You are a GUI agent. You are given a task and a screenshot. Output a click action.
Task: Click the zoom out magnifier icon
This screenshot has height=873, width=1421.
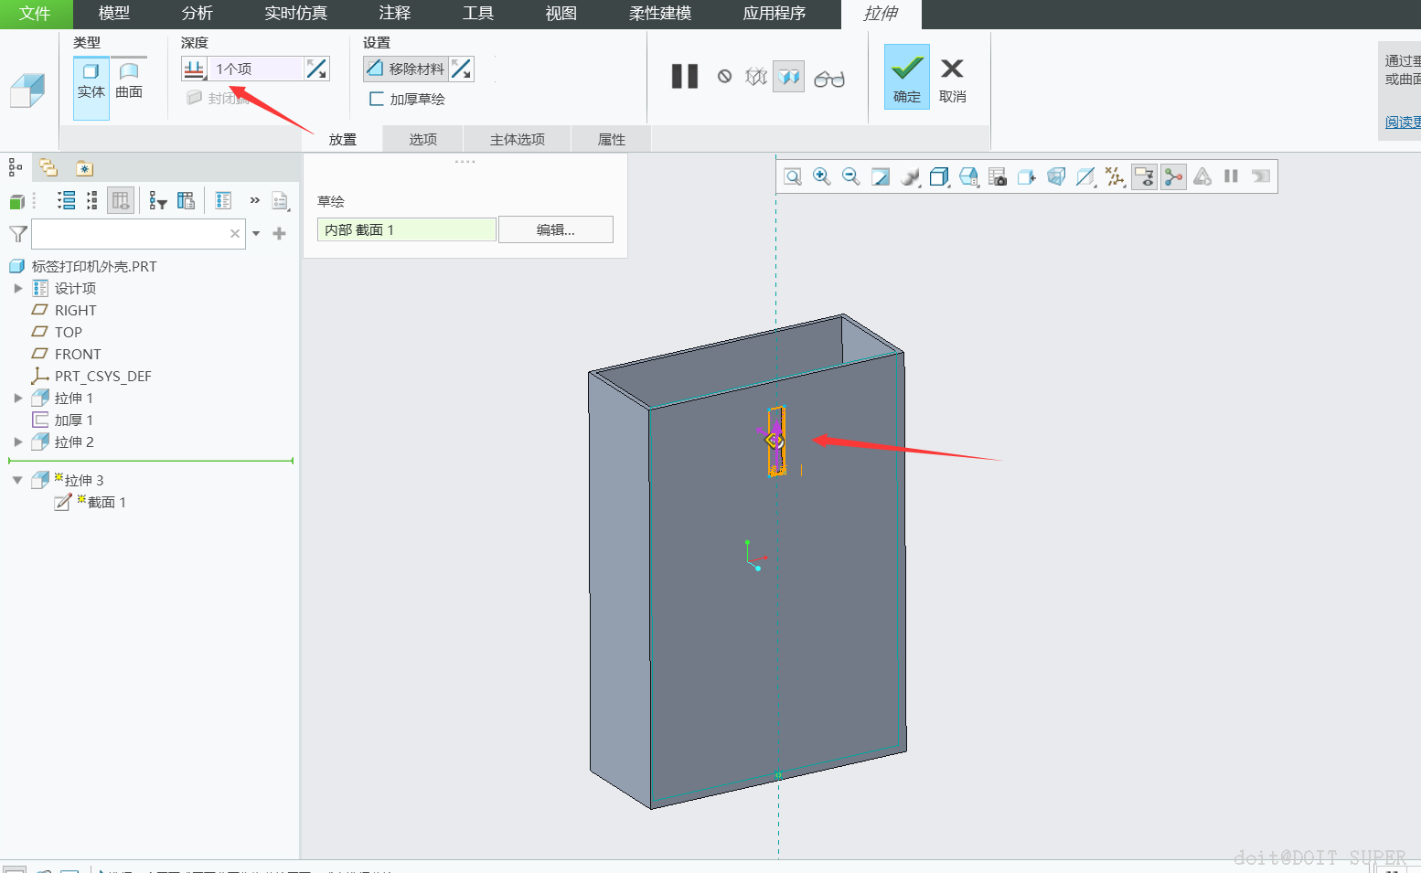click(850, 176)
